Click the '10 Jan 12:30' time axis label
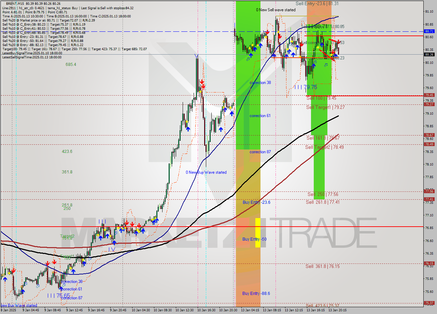 pos(184,310)
